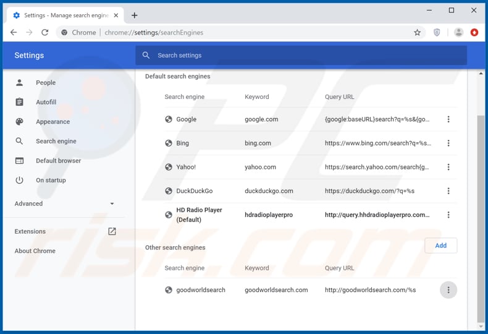The width and height of the screenshot is (488, 334).
Task: Click the DuckDuckGo query URL text
Action: pos(370,191)
